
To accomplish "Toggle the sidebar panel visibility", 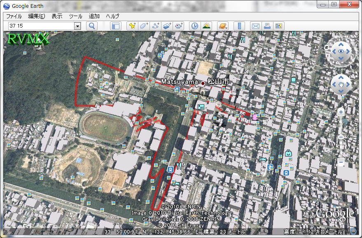I will coord(115,26).
